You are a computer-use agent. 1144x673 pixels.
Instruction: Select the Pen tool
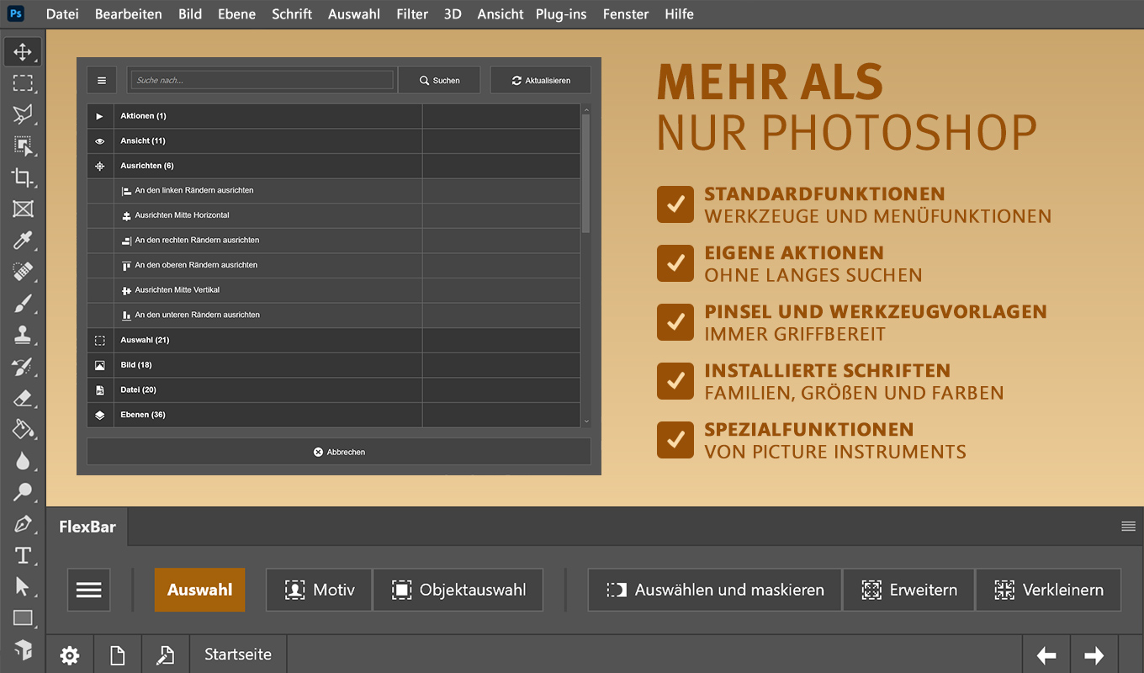pyautogui.click(x=23, y=524)
